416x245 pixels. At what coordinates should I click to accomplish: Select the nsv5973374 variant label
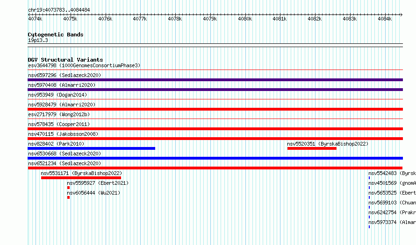(392, 222)
